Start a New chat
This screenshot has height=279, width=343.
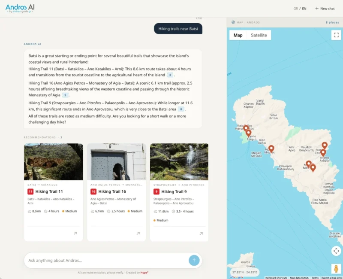point(325,9)
